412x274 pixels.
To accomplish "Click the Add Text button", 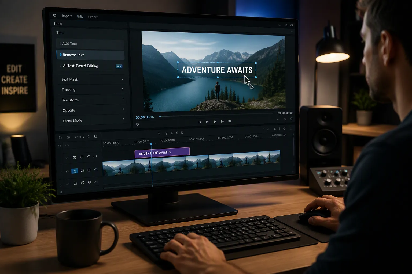I will (x=90, y=44).
